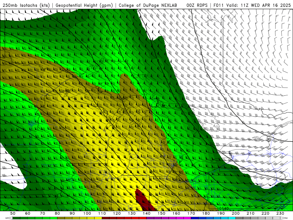Click the '110' legend value

(102, 213)
